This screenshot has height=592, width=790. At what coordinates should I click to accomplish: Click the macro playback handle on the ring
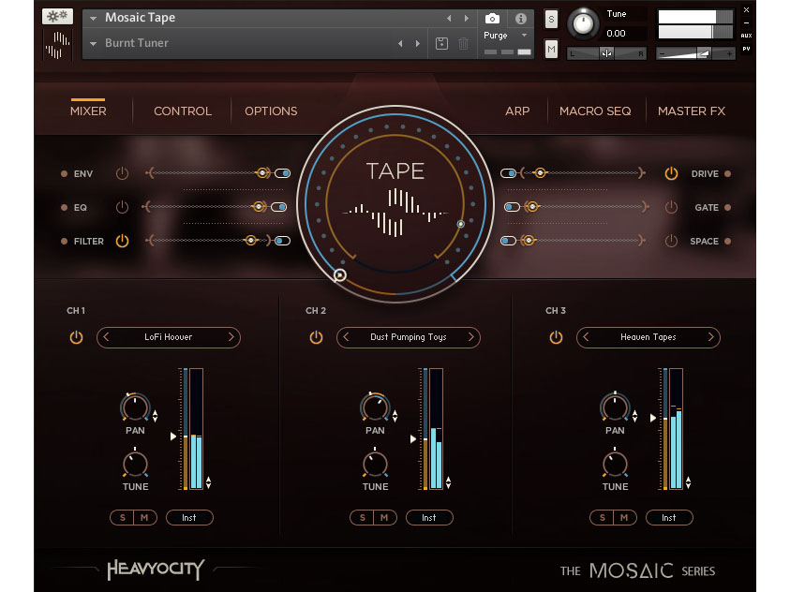pos(340,274)
